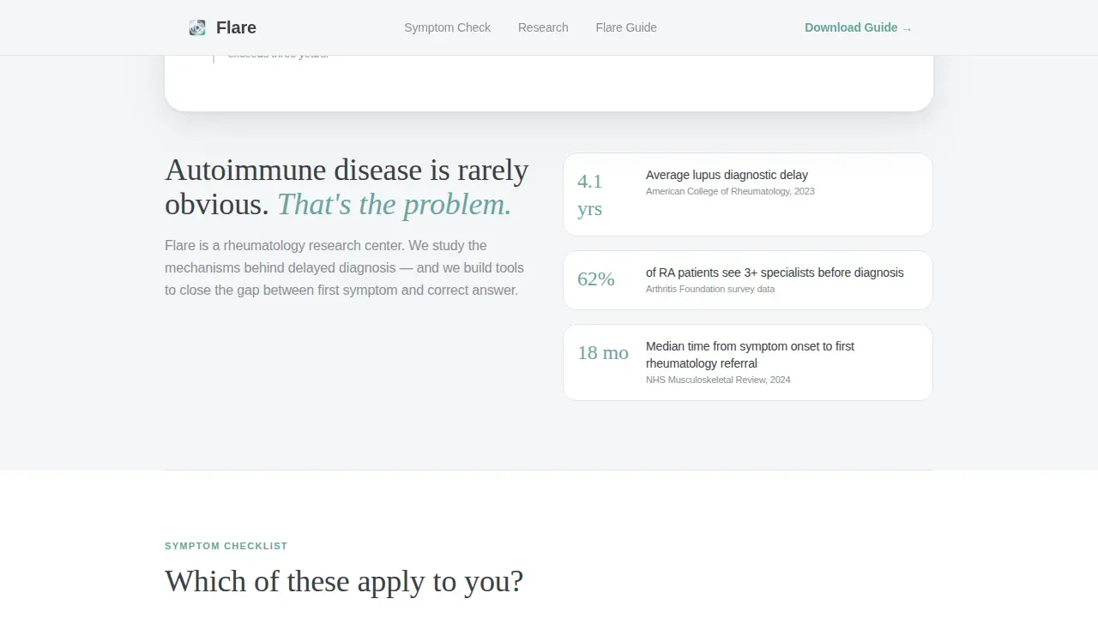Click 'Arthritis Foundation survey data' source
The width and height of the screenshot is (1098, 617).
tap(710, 289)
